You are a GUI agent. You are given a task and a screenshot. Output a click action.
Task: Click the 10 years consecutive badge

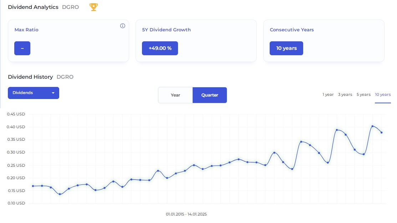coord(286,48)
